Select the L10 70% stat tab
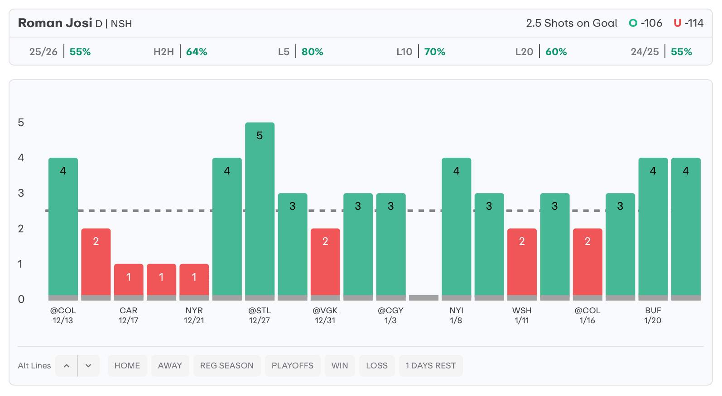 421,52
